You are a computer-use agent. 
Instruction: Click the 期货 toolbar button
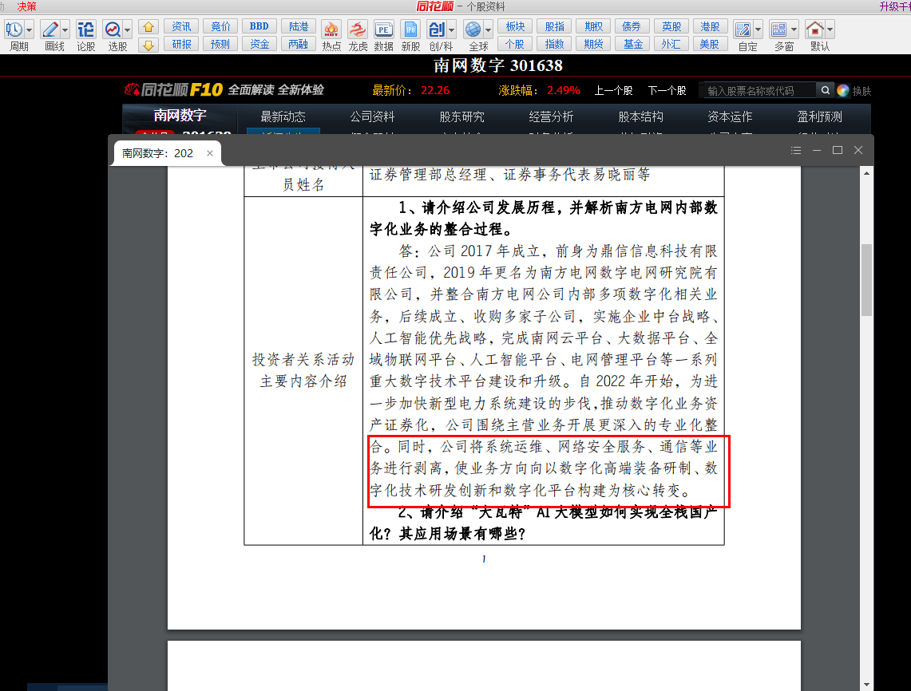click(x=593, y=44)
